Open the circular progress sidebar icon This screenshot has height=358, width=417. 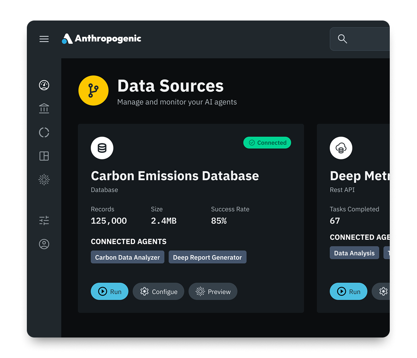(44, 132)
